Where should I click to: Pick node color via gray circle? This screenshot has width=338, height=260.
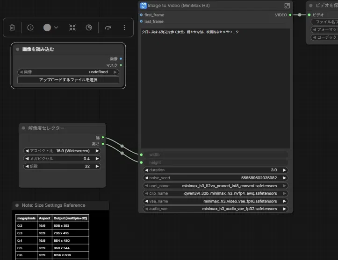pyautogui.click(x=47, y=28)
